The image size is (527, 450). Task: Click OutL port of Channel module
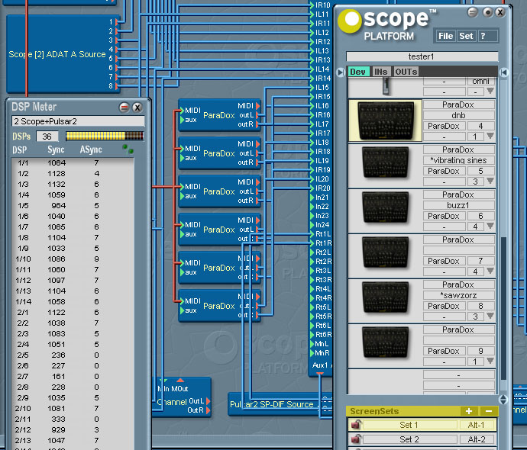208,401
